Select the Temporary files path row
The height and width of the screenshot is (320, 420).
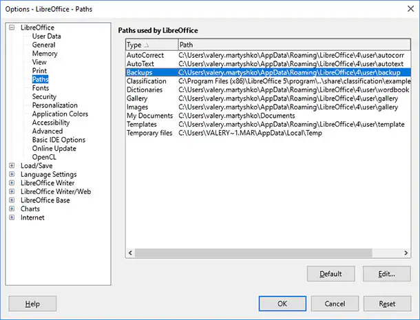click(268, 133)
